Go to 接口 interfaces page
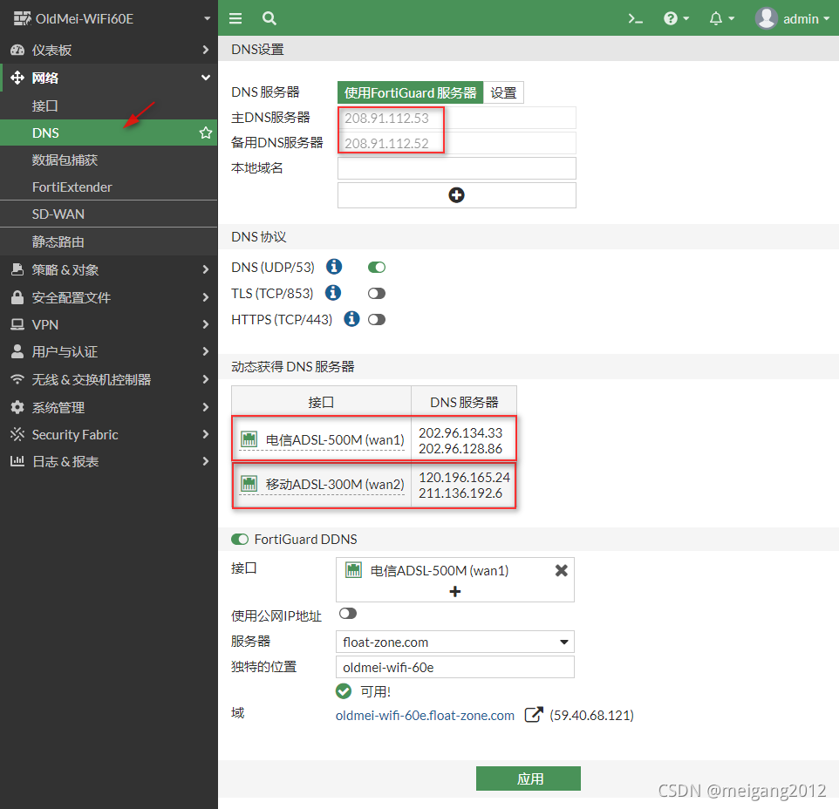Viewport: 839px width, 809px height. click(x=109, y=105)
